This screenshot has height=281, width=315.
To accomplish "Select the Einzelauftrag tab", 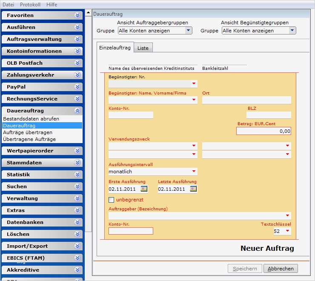I will (x=115, y=48).
